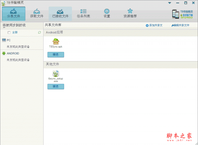
Task: Maximize the TB传输精灵 window
Action: [x=185, y=3]
